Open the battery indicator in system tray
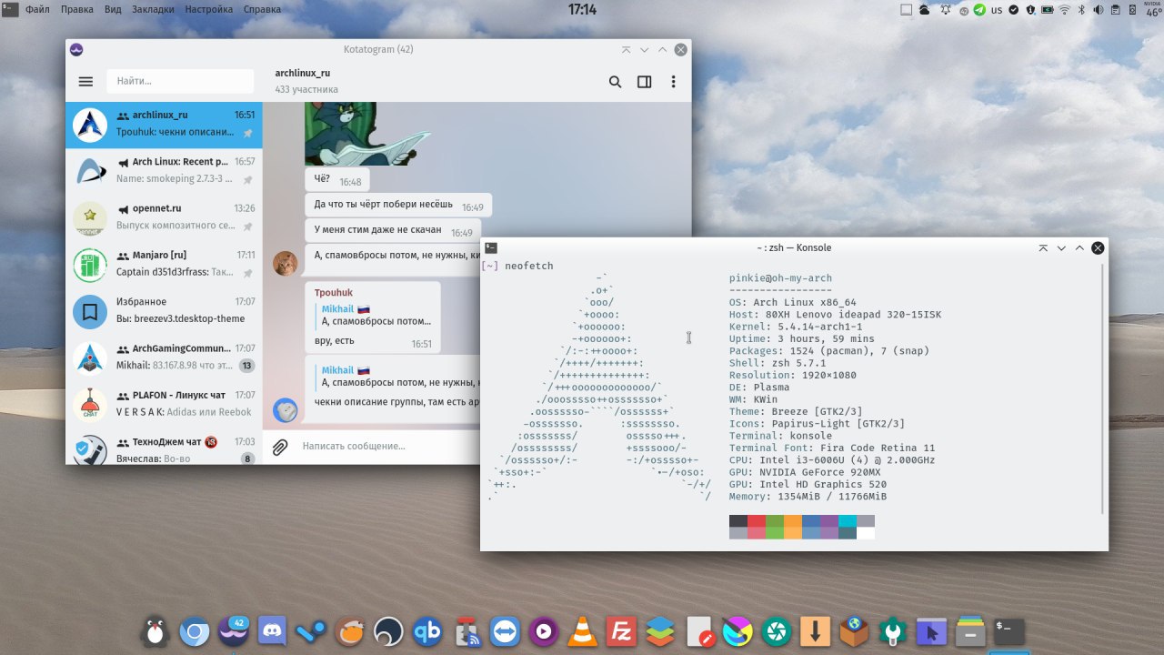Image resolution: width=1164 pixels, height=655 pixels. pos(1048,10)
